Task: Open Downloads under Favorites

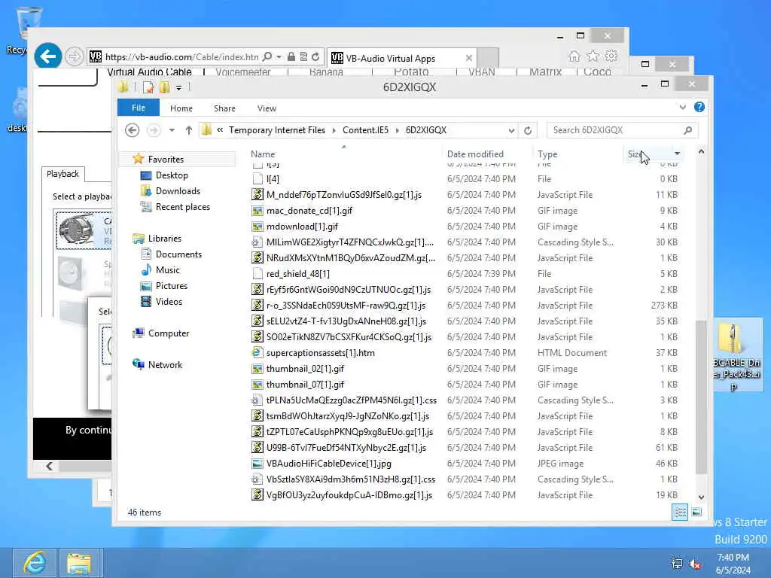Action: [178, 190]
